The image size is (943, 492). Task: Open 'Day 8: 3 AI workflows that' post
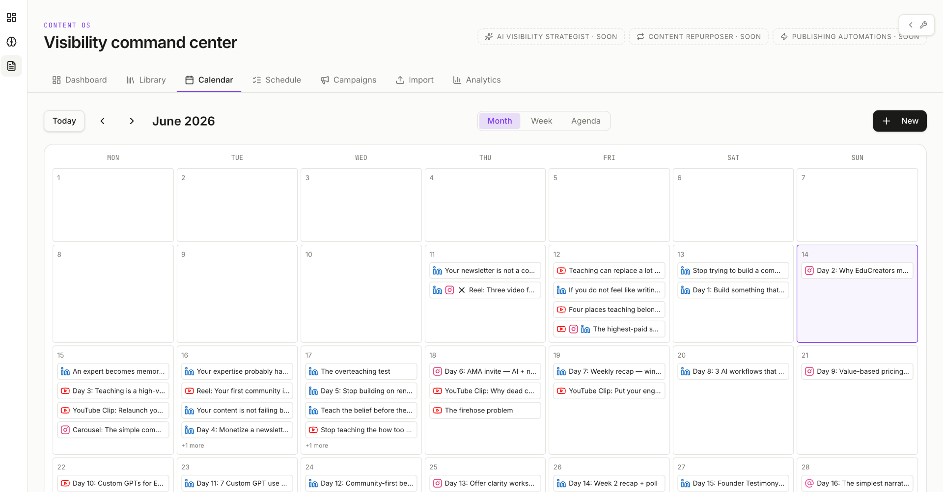[x=733, y=372]
